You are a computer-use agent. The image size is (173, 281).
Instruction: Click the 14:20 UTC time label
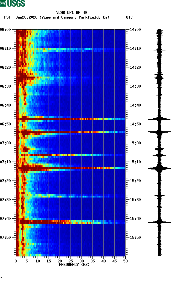point(135,67)
